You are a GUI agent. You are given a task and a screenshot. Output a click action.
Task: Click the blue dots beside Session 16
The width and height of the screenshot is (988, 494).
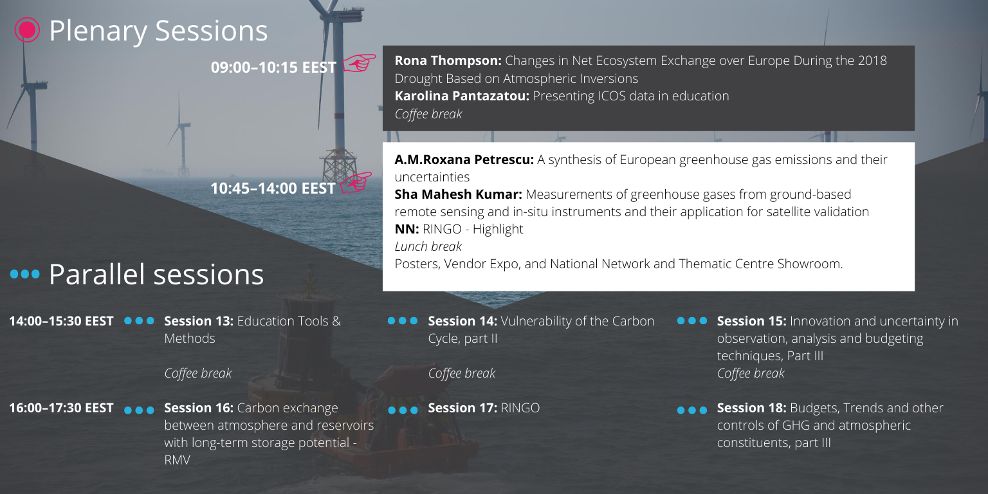click(x=139, y=409)
